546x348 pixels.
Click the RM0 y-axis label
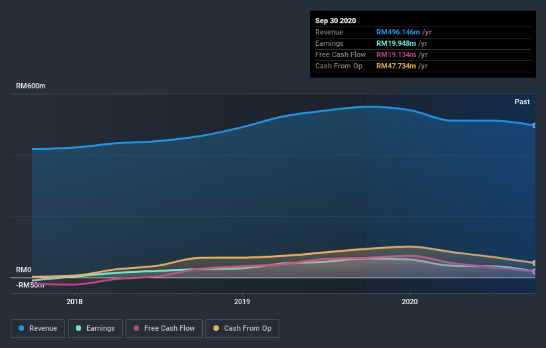pyautogui.click(x=24, y=270)
